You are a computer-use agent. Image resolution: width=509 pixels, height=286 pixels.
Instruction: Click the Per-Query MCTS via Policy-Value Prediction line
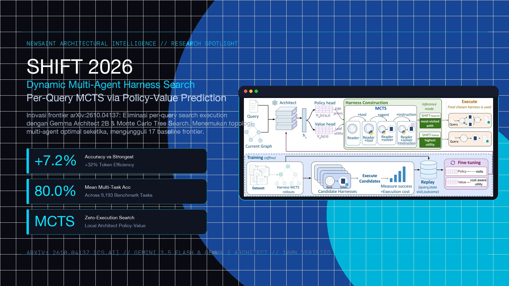click(126, 98)
